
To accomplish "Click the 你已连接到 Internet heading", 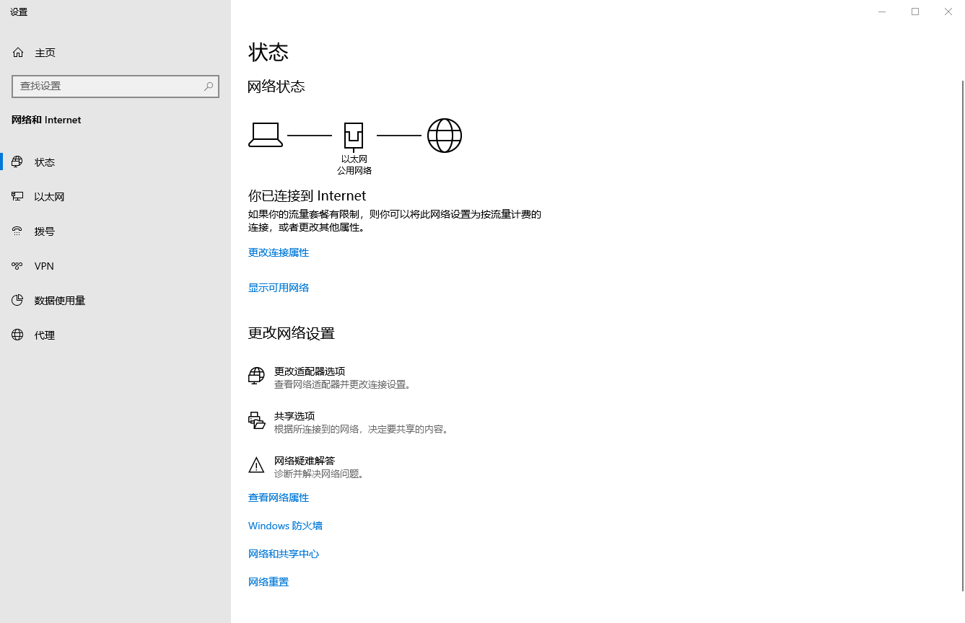I will [307, 195].
